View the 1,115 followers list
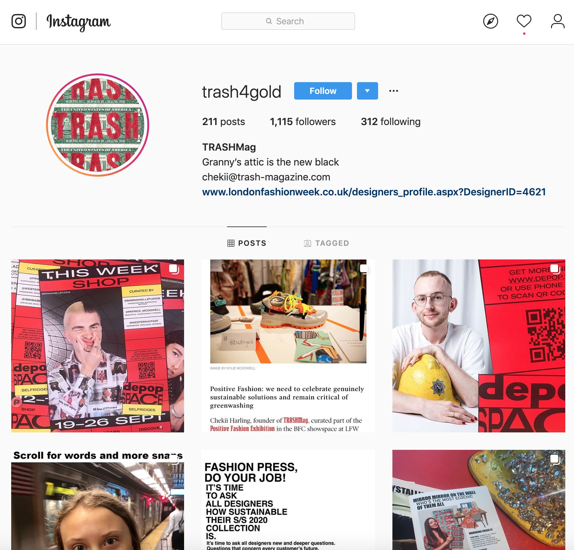Image resolution: width=574 pixels, height=550 pixels. coord(303,122)
